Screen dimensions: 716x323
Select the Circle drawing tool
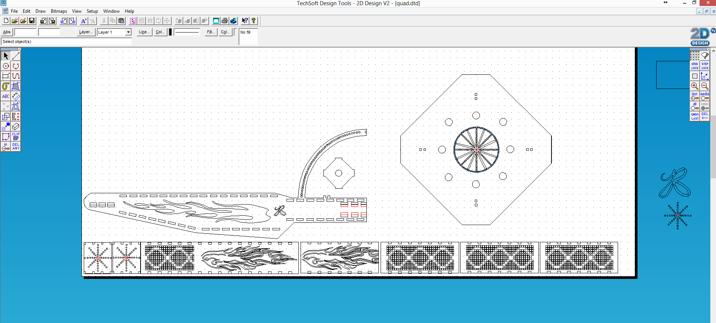6,66
